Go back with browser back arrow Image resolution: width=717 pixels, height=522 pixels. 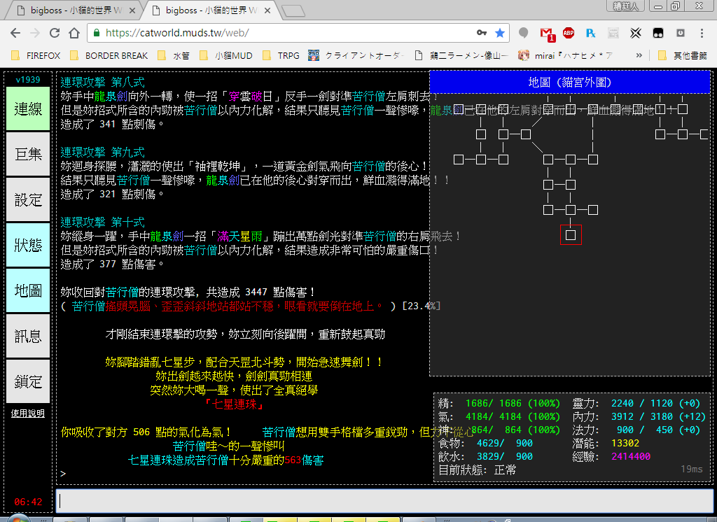(x=15, y=33)
